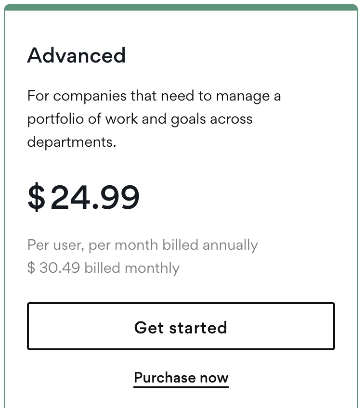This screenshot has width=364, height=408.
Task: Click the $24.99 price text
Action: coord(84,196)
